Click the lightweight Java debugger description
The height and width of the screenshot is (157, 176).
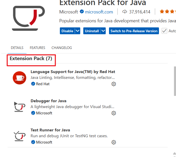coord(72,107)
